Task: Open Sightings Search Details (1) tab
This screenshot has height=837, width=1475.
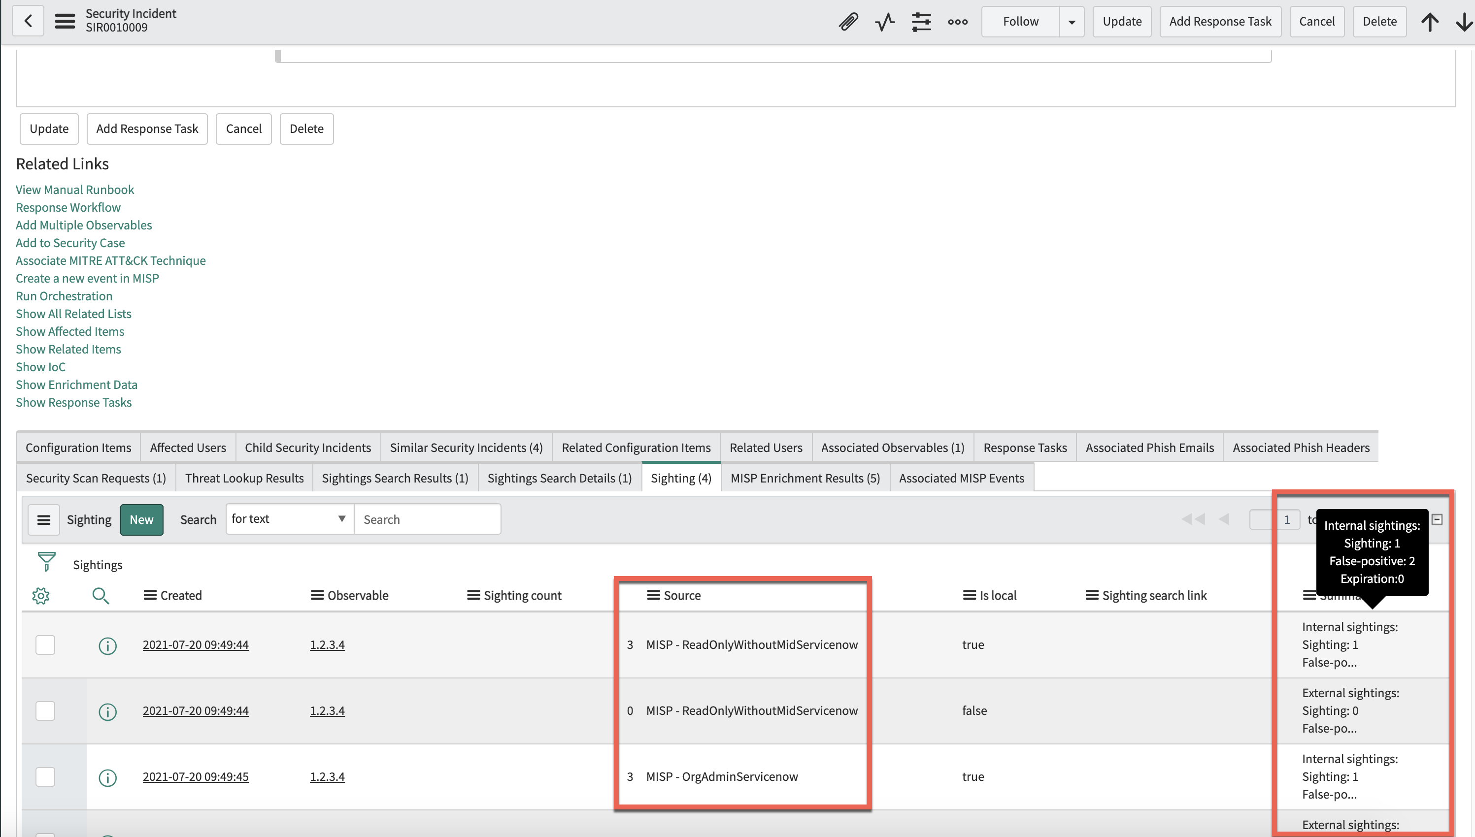Action: pos(560,478)
